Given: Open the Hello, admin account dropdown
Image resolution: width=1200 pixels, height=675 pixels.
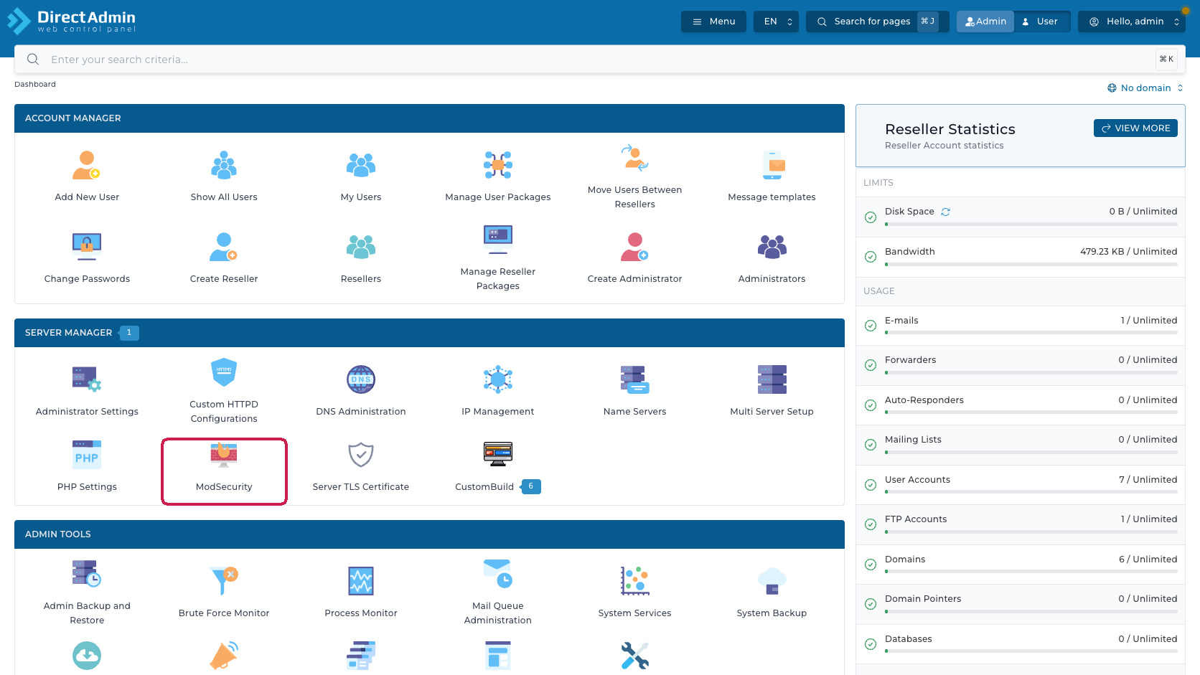Looking at the screenshot, I should [1132, 22].
